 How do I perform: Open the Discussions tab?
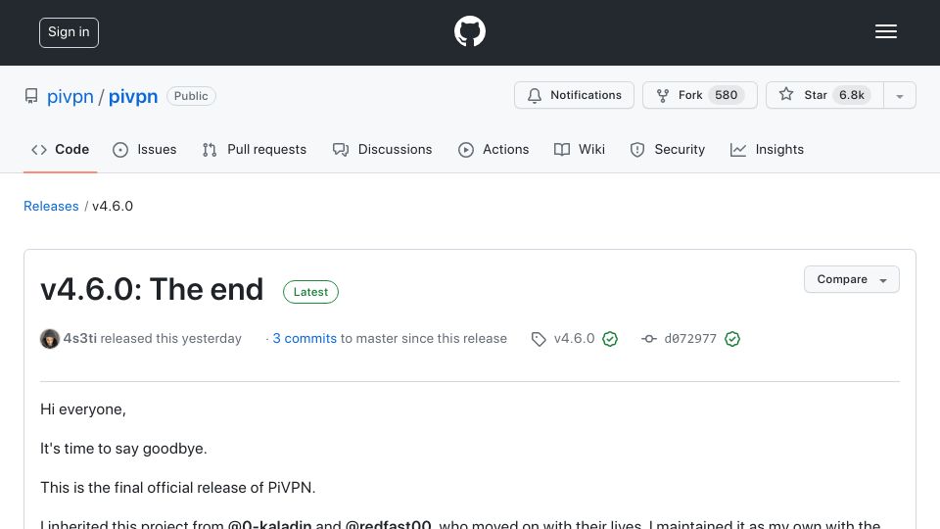[x=382, y=149]
